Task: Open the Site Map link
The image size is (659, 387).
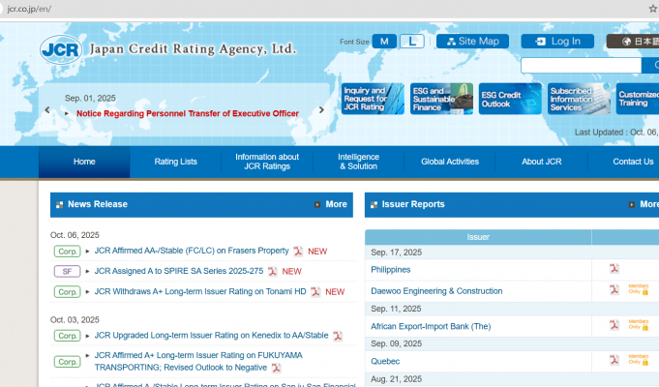Action: 472,42
